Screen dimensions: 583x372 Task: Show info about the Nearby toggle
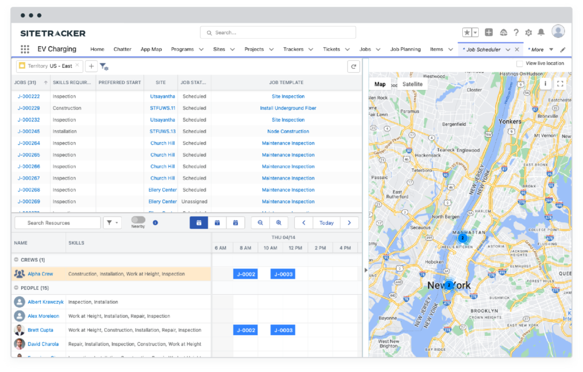tap(155, 222)
